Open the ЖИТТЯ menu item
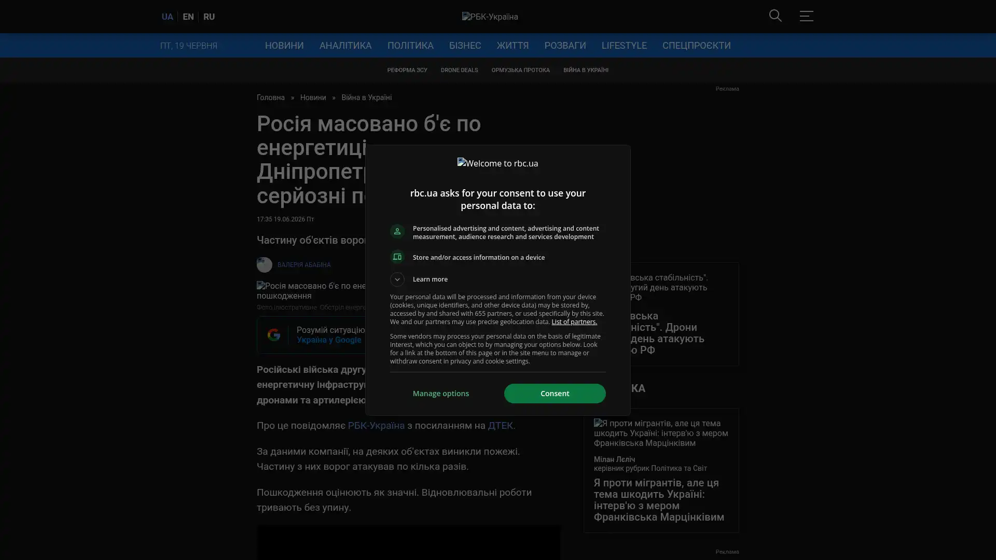Image resolution: width=996 pixels, height=560 pixels. click(513, 46)
